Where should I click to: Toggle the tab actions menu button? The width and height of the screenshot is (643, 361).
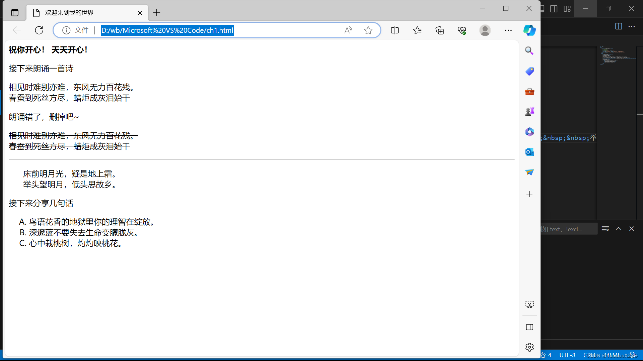coord(15,13)
